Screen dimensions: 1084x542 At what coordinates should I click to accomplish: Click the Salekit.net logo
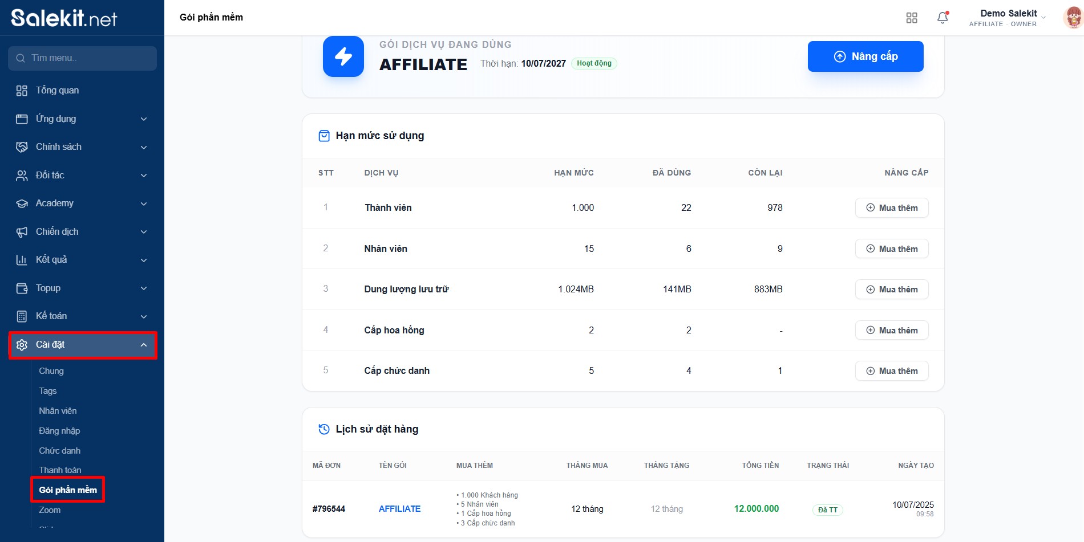(64, 18)
